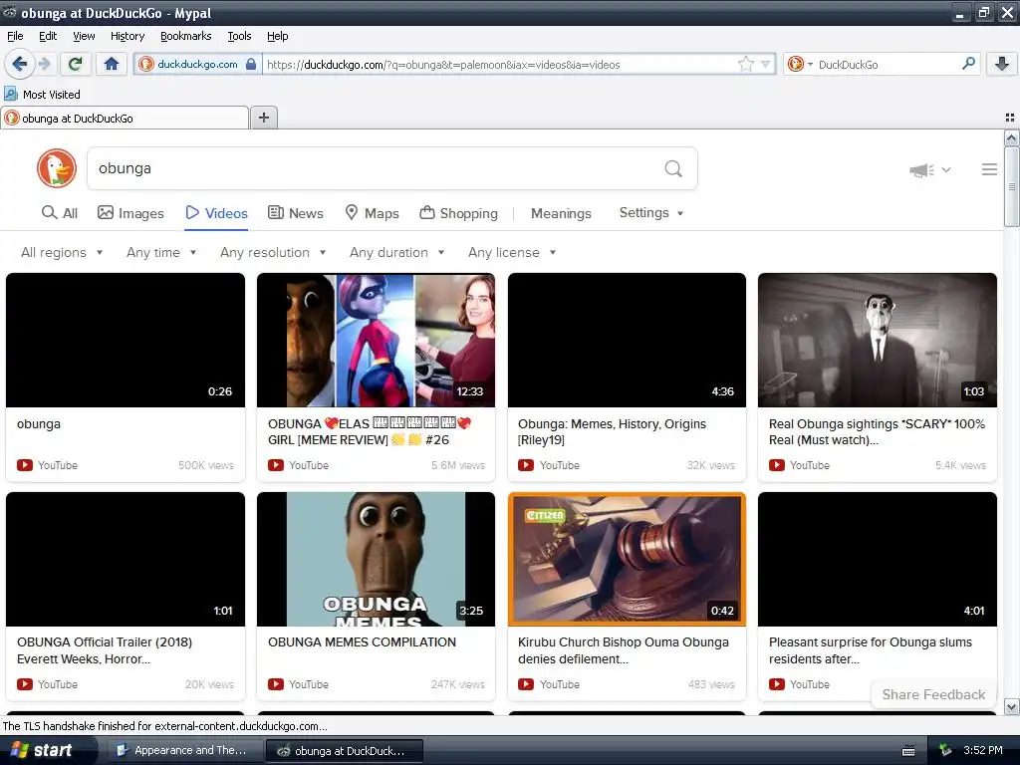The image size is (1020, 765).
Task: Expand the All regions filter
Action: [x=62, y=252]
